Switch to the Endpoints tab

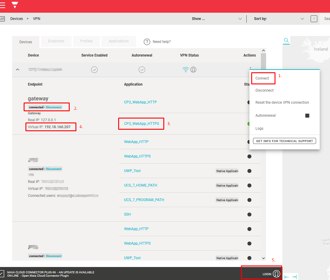(x=56, y=41)
